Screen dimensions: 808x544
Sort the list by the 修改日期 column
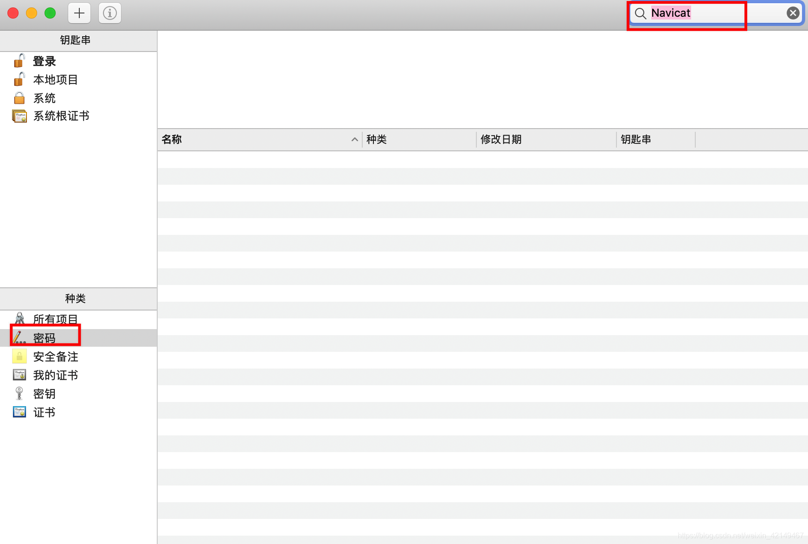[546, 139]
